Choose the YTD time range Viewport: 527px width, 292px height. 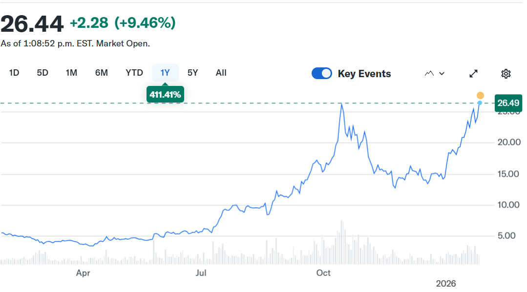[134, 73]
